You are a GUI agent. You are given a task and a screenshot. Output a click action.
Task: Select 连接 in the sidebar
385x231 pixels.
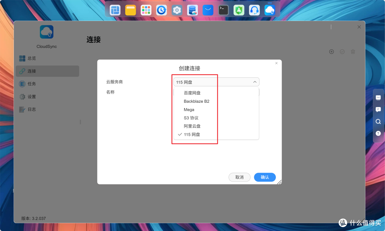click(x=47, y=71)
